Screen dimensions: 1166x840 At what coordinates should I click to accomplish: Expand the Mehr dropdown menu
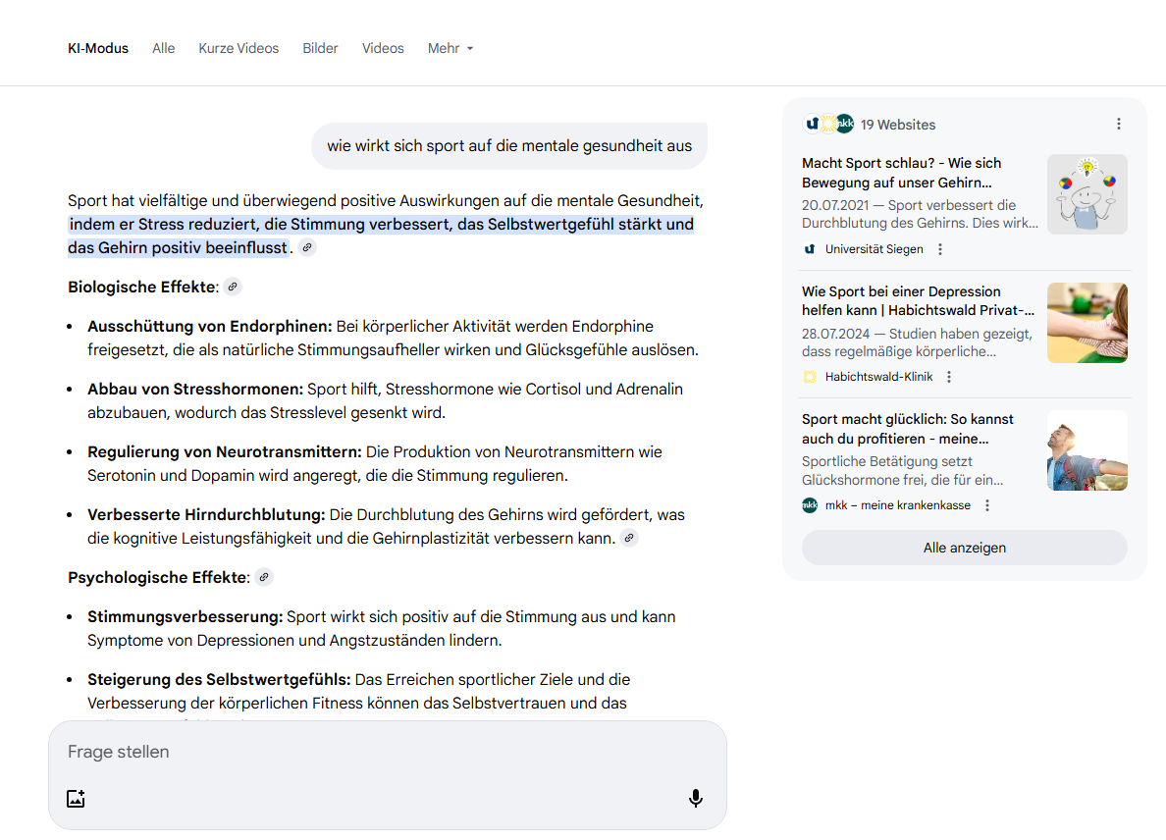point(450,48)
